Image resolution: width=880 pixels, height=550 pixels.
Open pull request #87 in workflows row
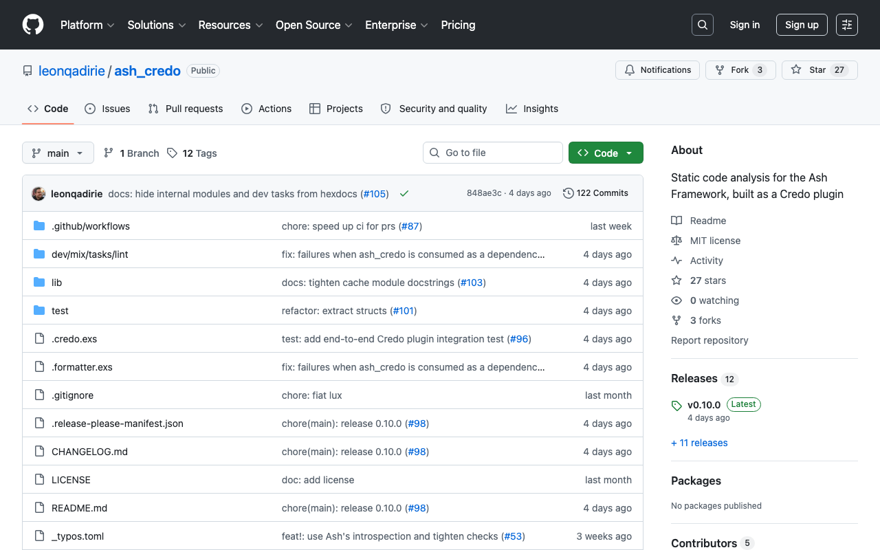pos(411,226)
